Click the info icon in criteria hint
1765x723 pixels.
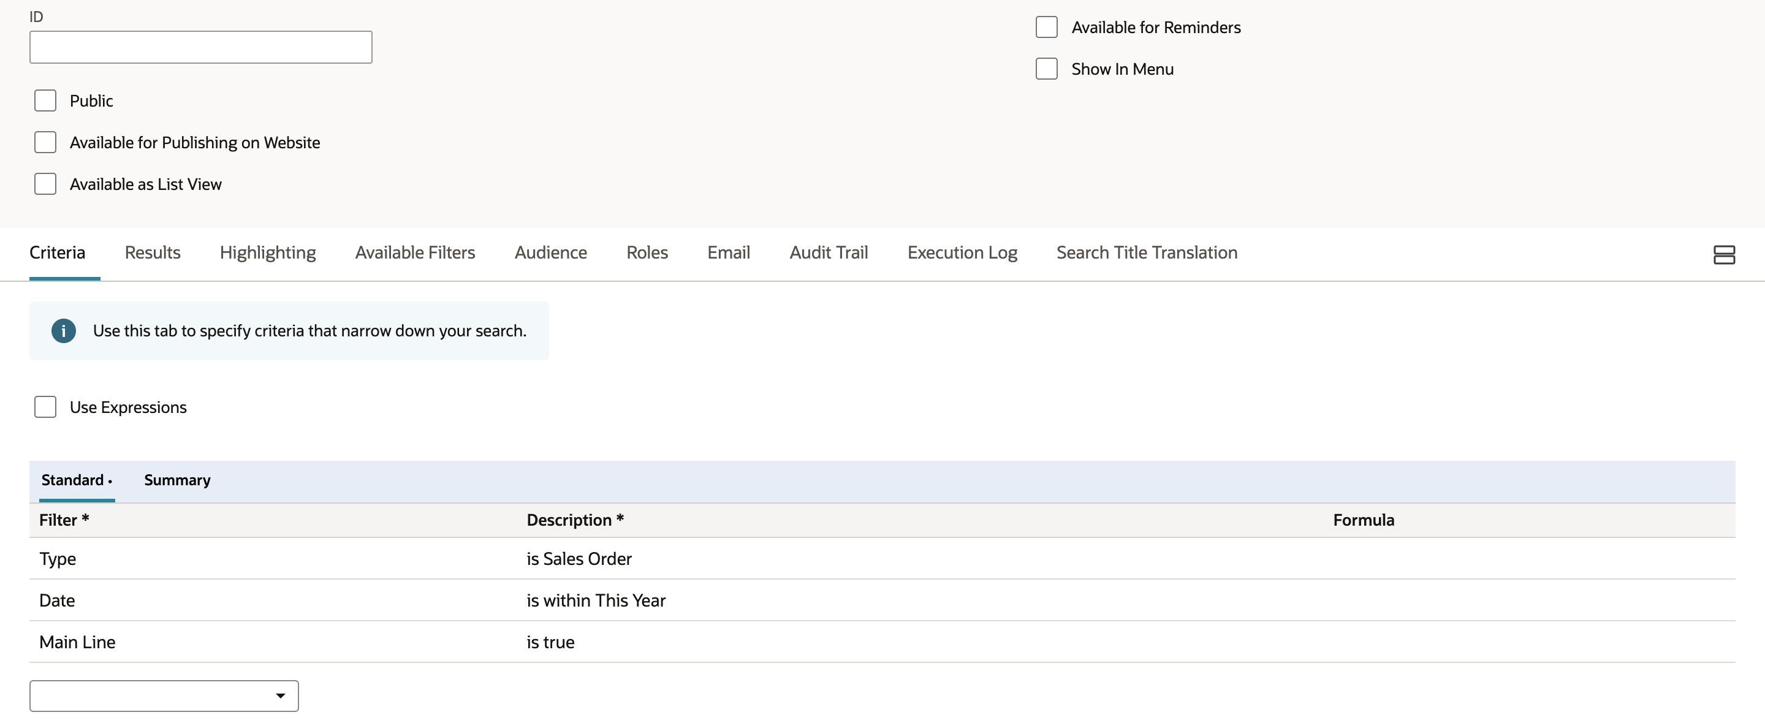pyautogui.click(x=63, y=331)
